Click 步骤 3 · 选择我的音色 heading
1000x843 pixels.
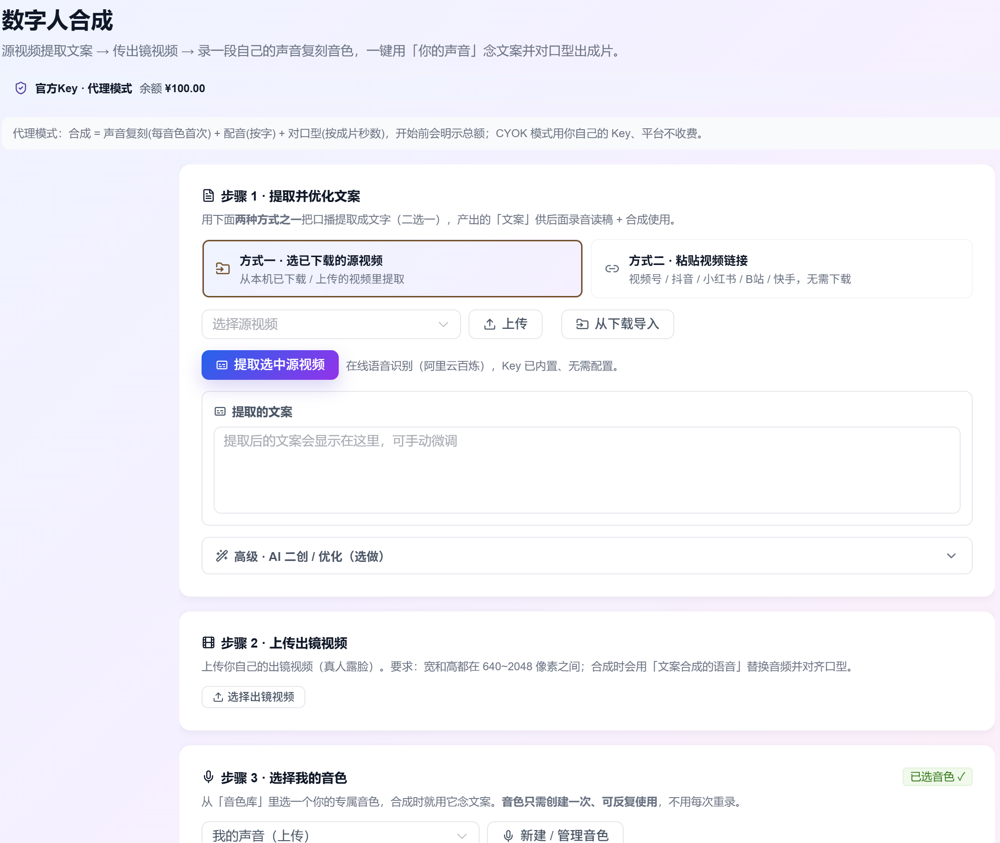pyautogui.click(x=284, y=778)
